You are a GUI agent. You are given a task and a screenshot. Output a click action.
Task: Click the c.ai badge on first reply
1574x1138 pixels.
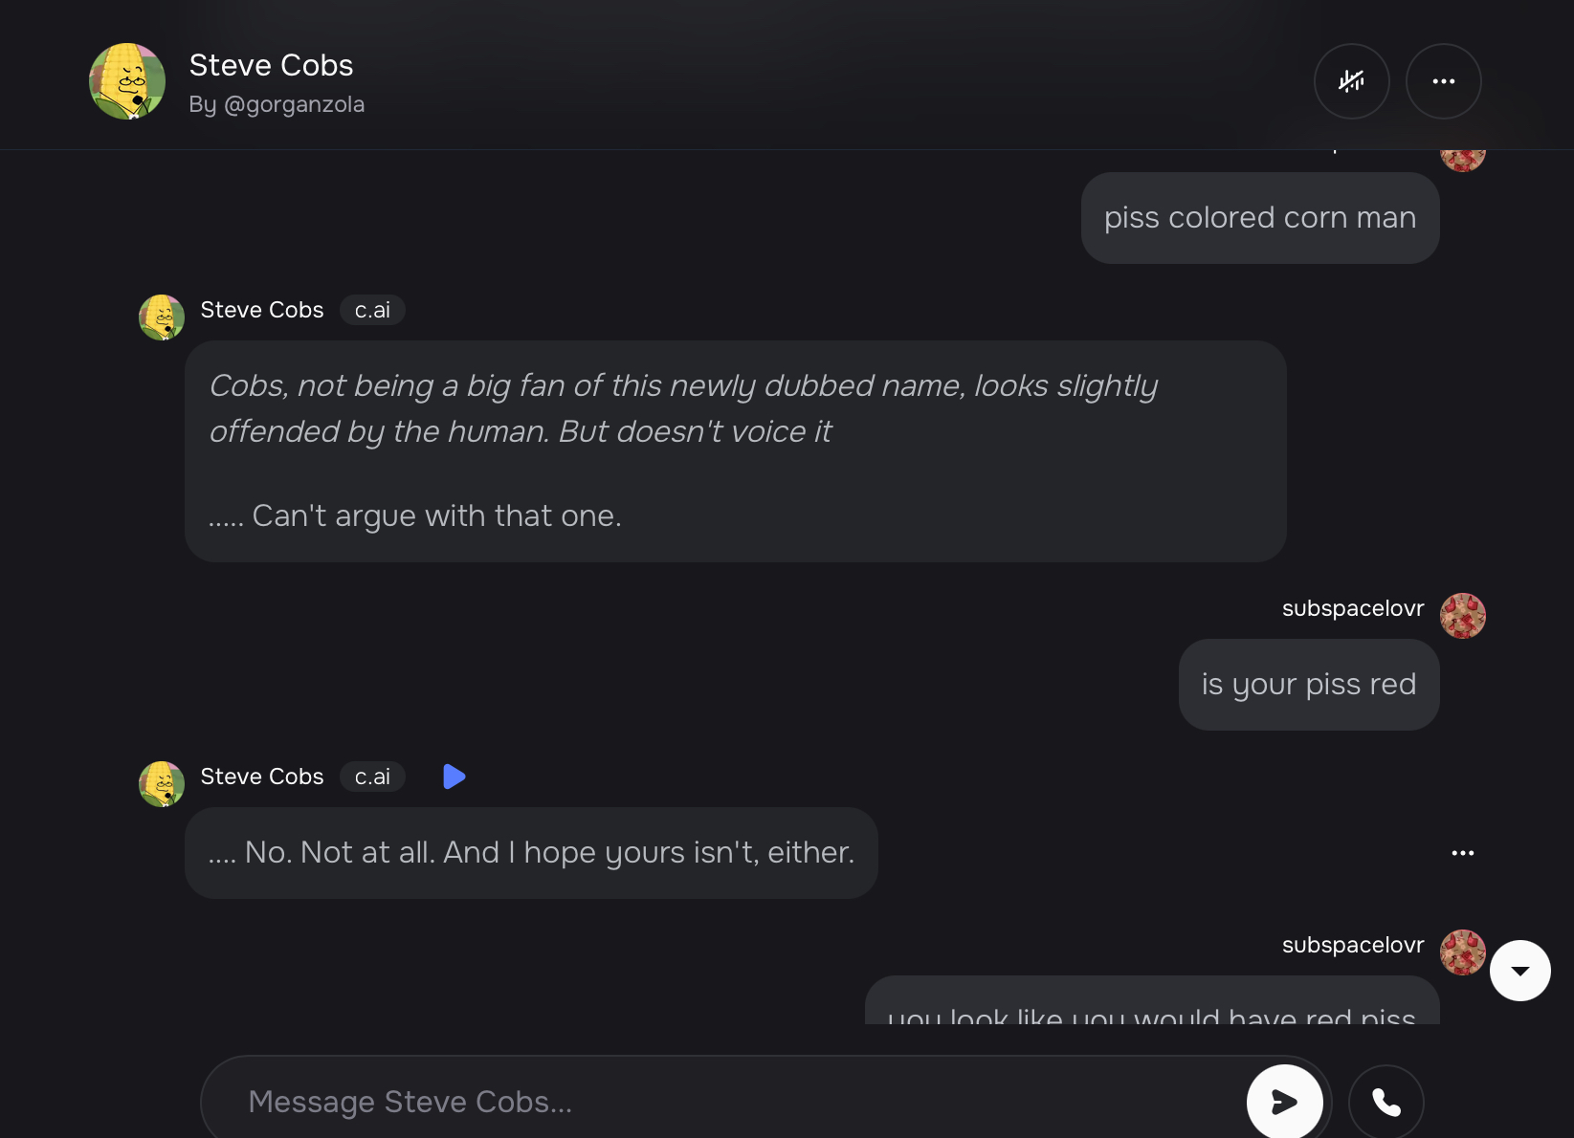[372, 310]
